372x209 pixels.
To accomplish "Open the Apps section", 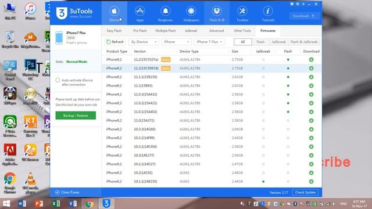I will pos(139,13).
